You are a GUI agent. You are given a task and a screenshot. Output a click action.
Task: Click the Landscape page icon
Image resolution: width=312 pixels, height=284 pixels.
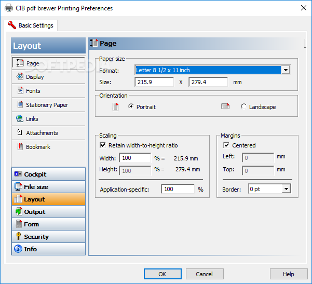coord(225,106)
